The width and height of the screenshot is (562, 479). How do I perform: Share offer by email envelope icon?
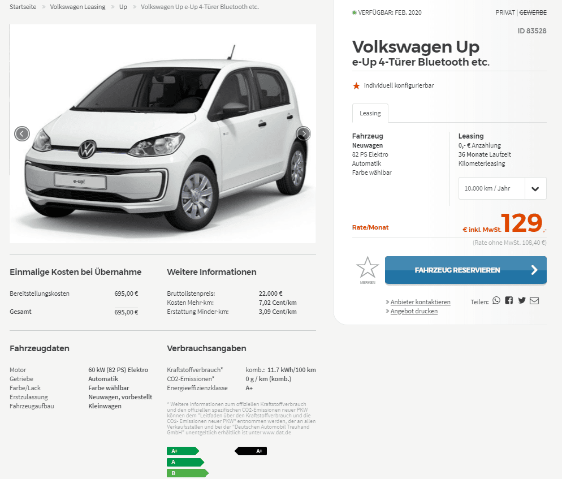[x=534, y=300]
